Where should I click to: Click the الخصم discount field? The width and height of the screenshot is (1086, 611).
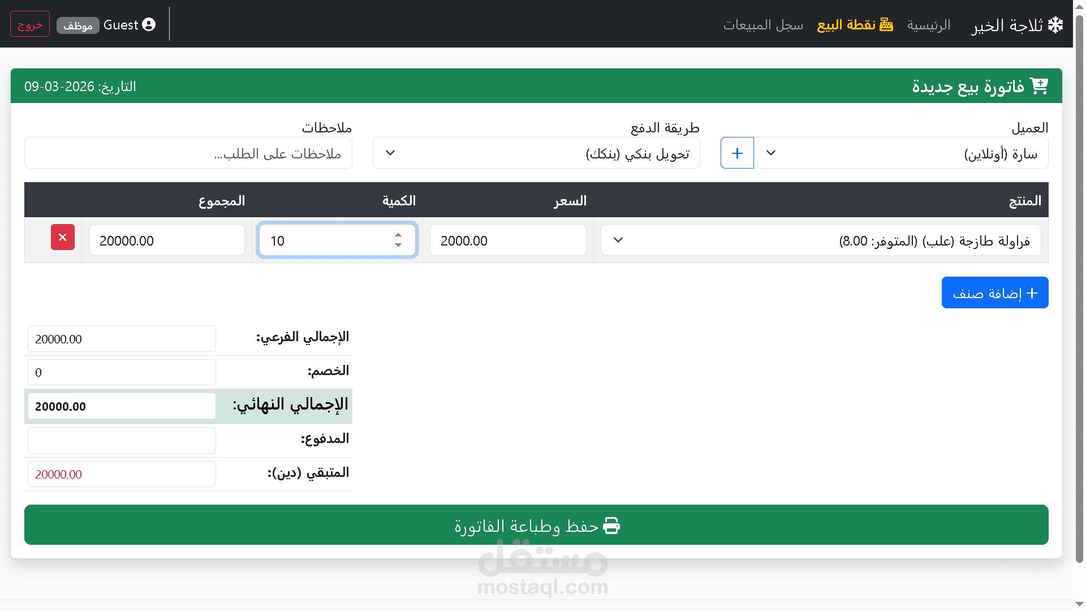point(122,372)
